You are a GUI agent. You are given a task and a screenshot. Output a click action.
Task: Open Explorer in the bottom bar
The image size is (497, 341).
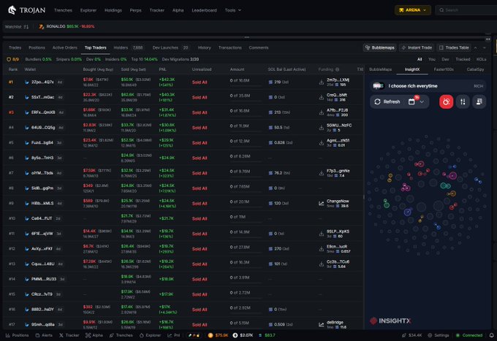(151, 335)
